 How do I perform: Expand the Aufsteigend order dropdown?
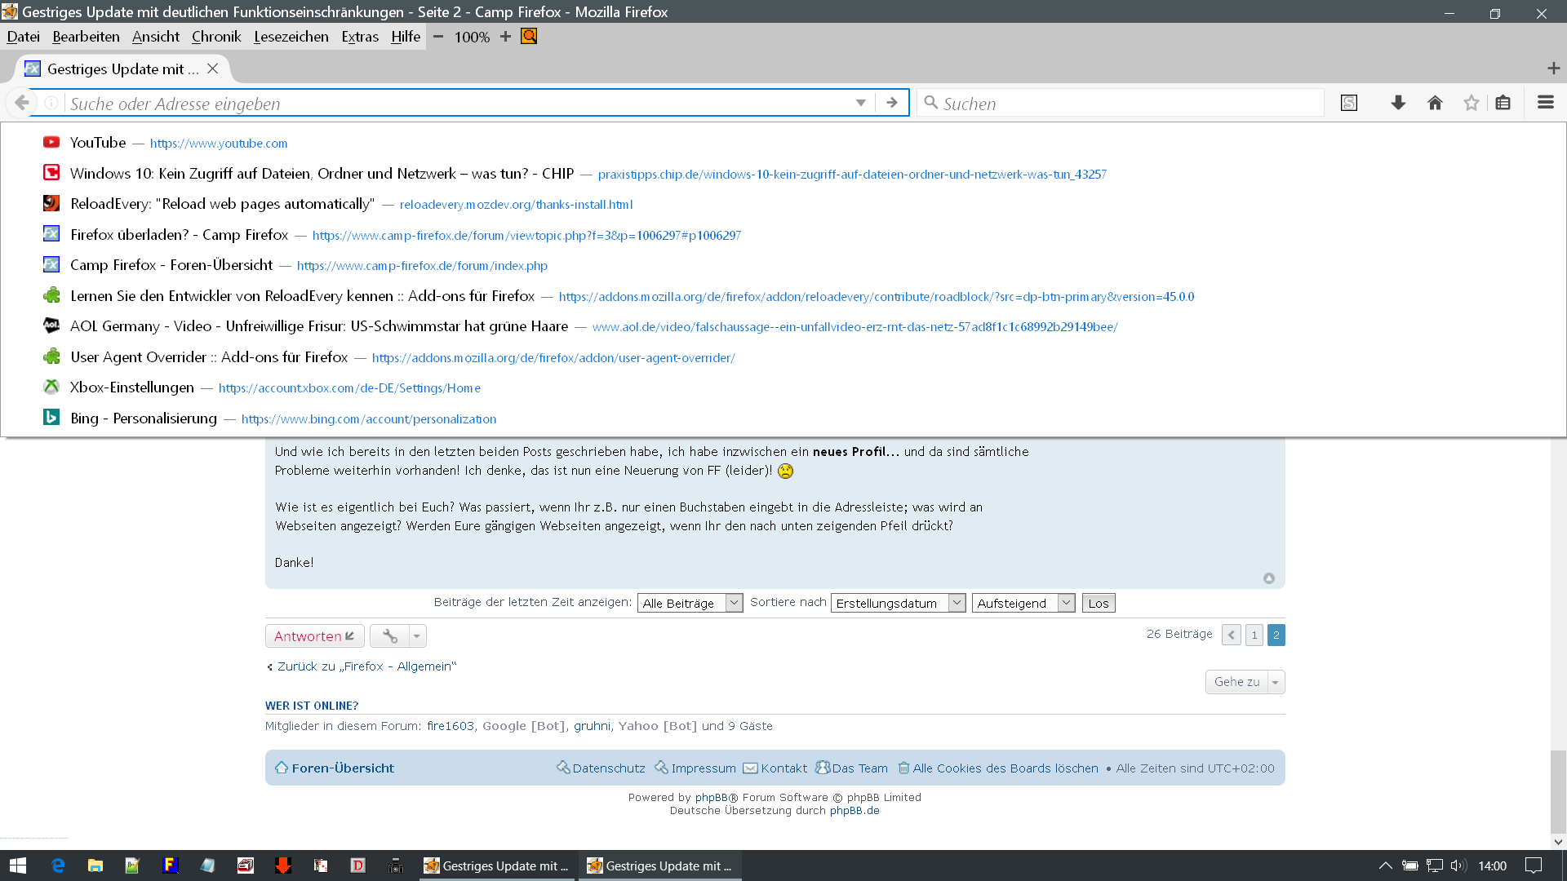click(1023, 603)
